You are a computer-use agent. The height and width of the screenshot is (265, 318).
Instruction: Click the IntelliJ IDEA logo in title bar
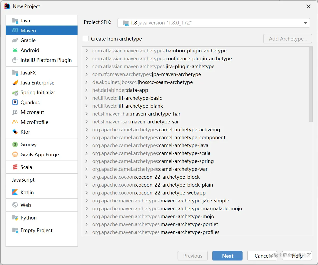click(x=7, y=6)
